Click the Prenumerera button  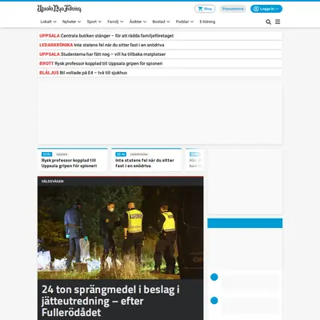233,9
